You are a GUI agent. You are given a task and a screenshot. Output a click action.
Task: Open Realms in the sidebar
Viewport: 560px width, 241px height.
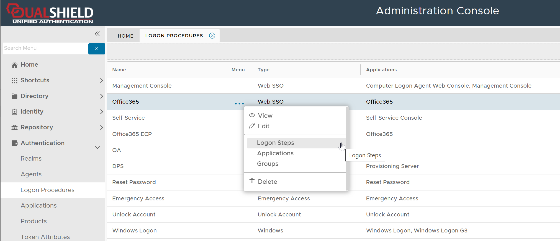[x=31, y=159]
